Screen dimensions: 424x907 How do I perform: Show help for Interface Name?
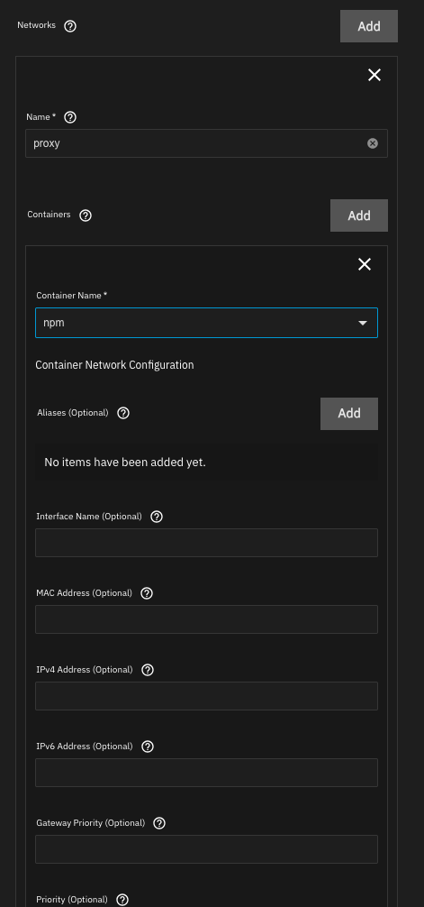(156, 517)
